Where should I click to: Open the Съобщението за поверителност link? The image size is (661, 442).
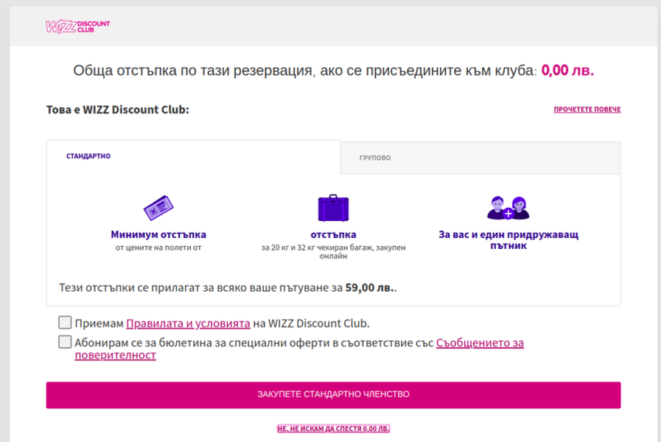[x=299, y=348]
